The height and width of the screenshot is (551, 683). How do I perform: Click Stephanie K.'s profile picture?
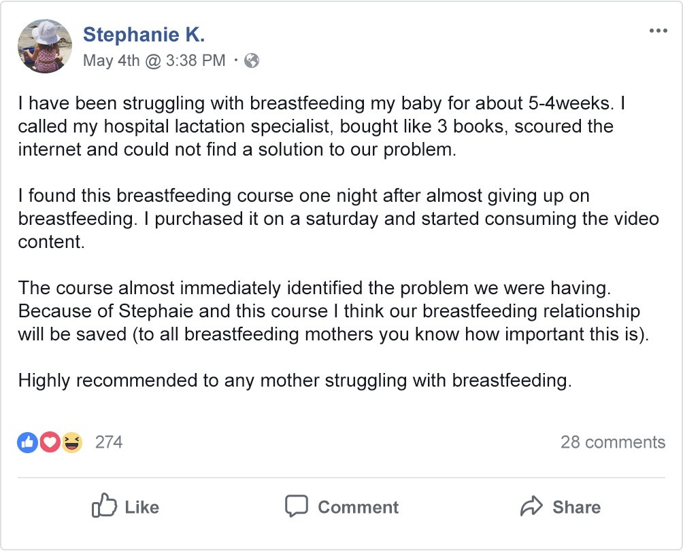click(45, 45)
